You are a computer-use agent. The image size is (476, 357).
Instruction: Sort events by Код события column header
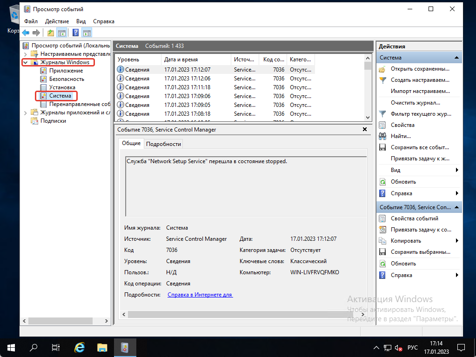coord(273,59)
